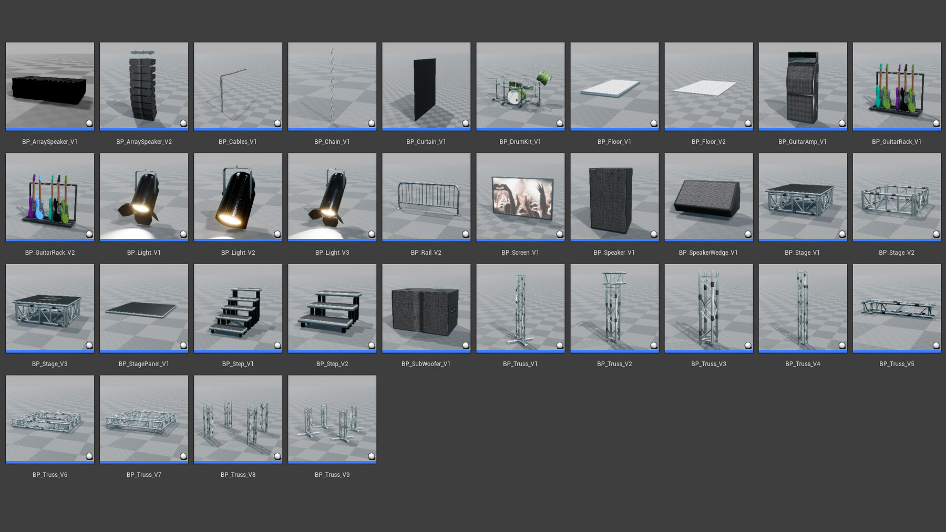
Task: Select the BP_Chain_V1 label text
Action: tap(332, 141)
